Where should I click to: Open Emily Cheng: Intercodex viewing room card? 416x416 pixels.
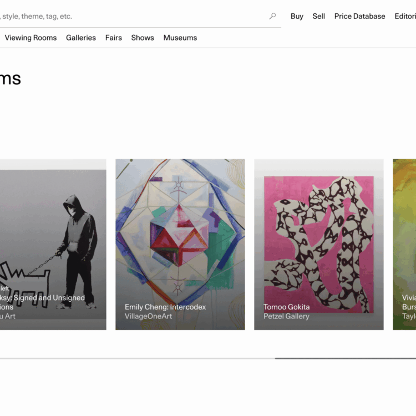(180, 245)
